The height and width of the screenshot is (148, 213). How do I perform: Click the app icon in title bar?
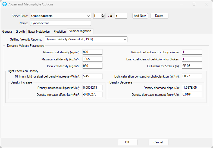tap(4, 4)
